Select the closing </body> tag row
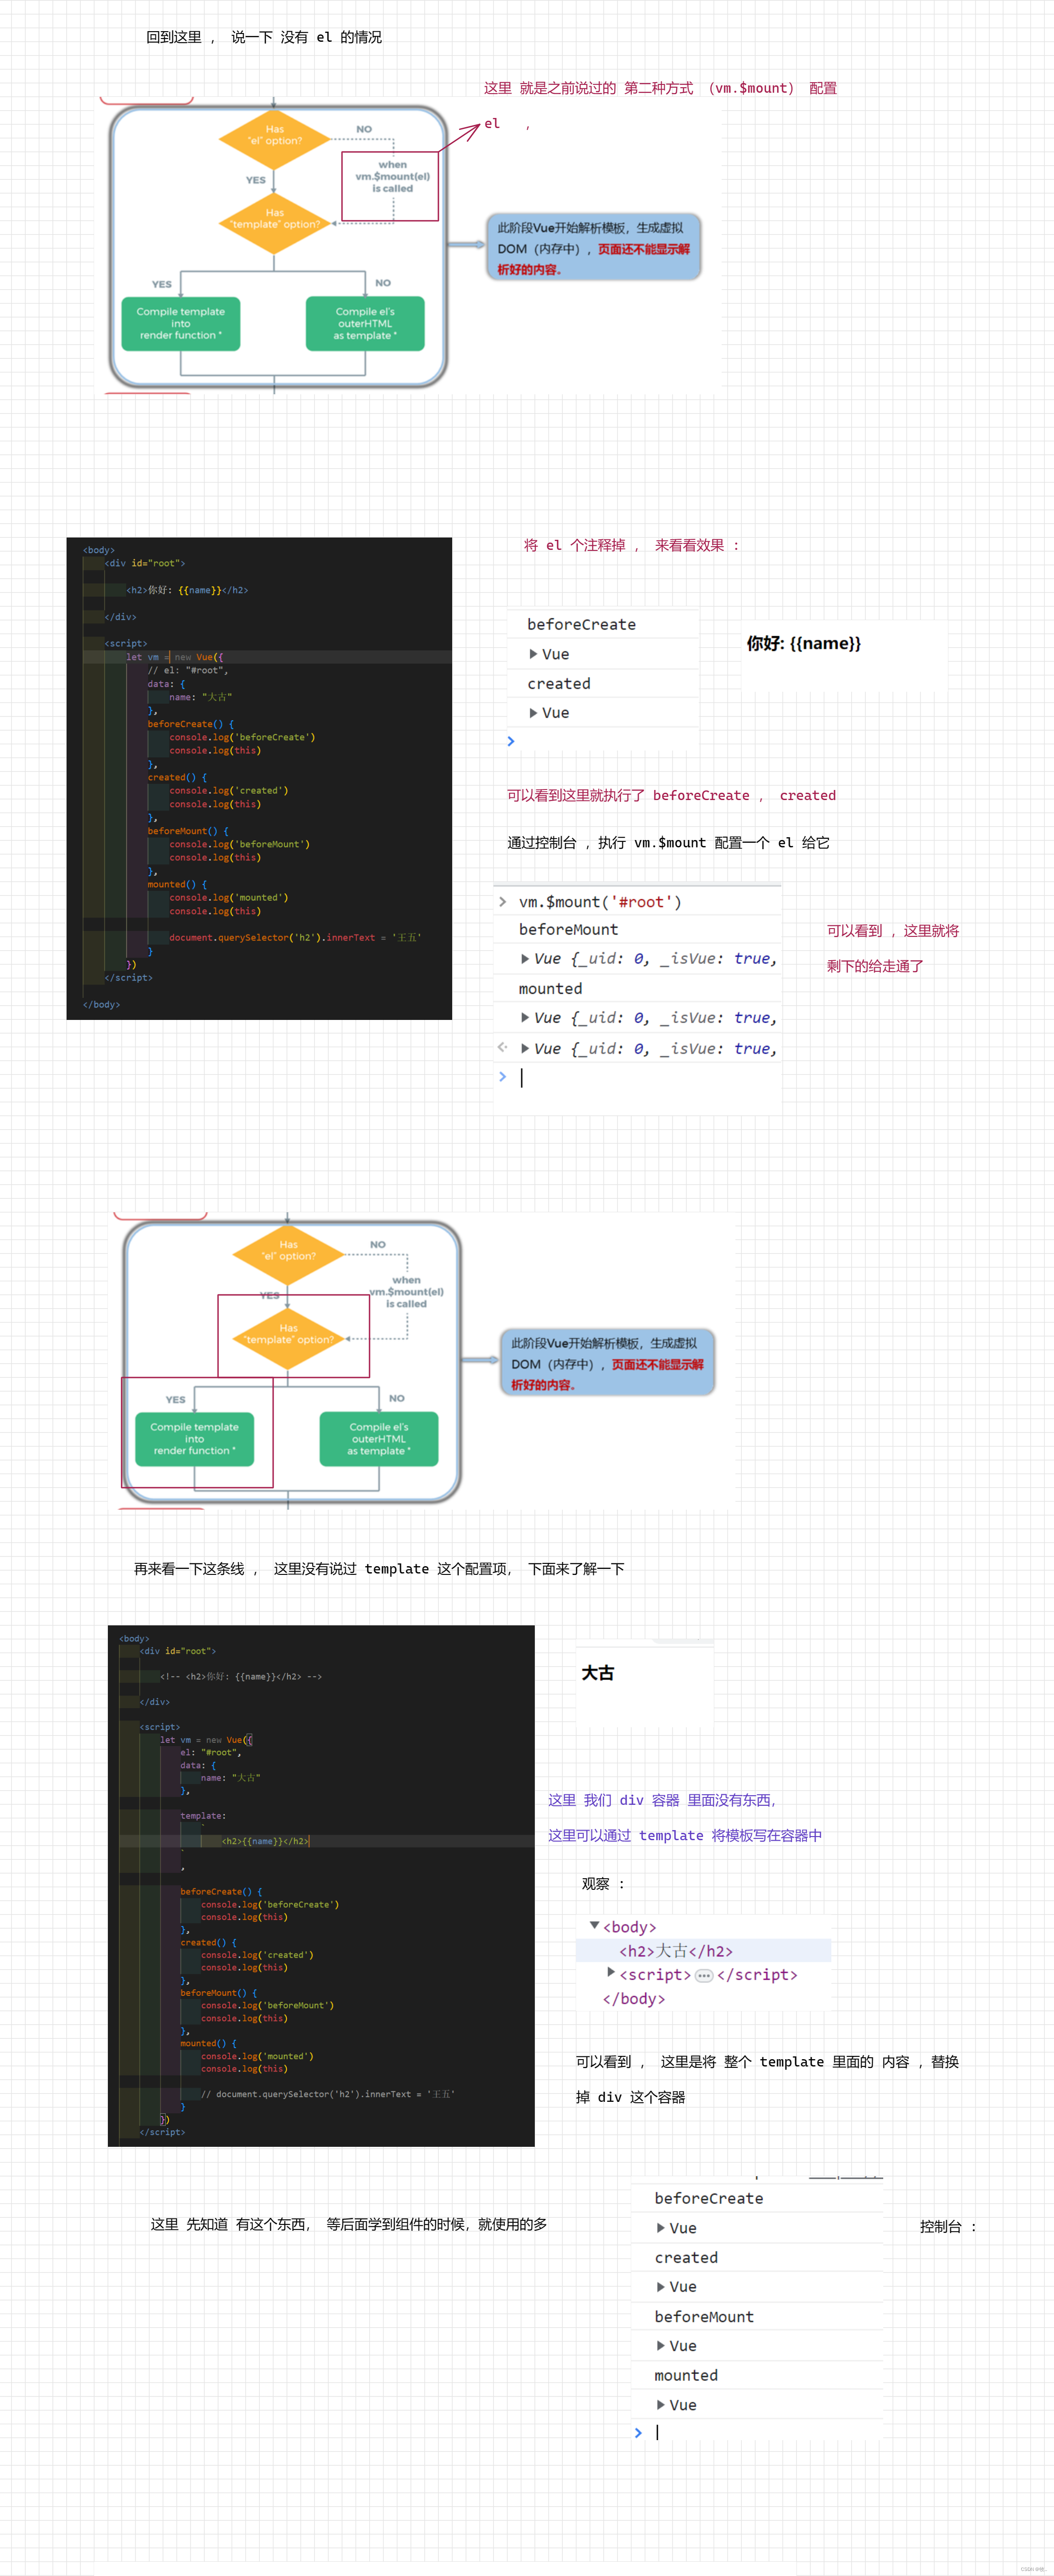The width and height of the screenshot is (1054, 2576). point(634,1999)
